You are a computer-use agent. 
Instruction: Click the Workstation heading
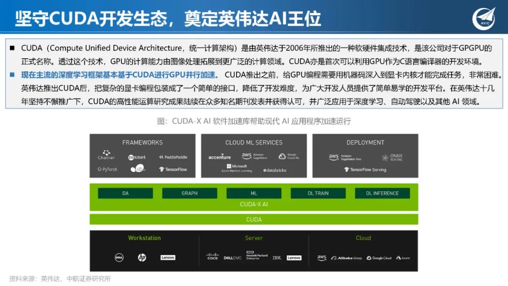point(144,238)
